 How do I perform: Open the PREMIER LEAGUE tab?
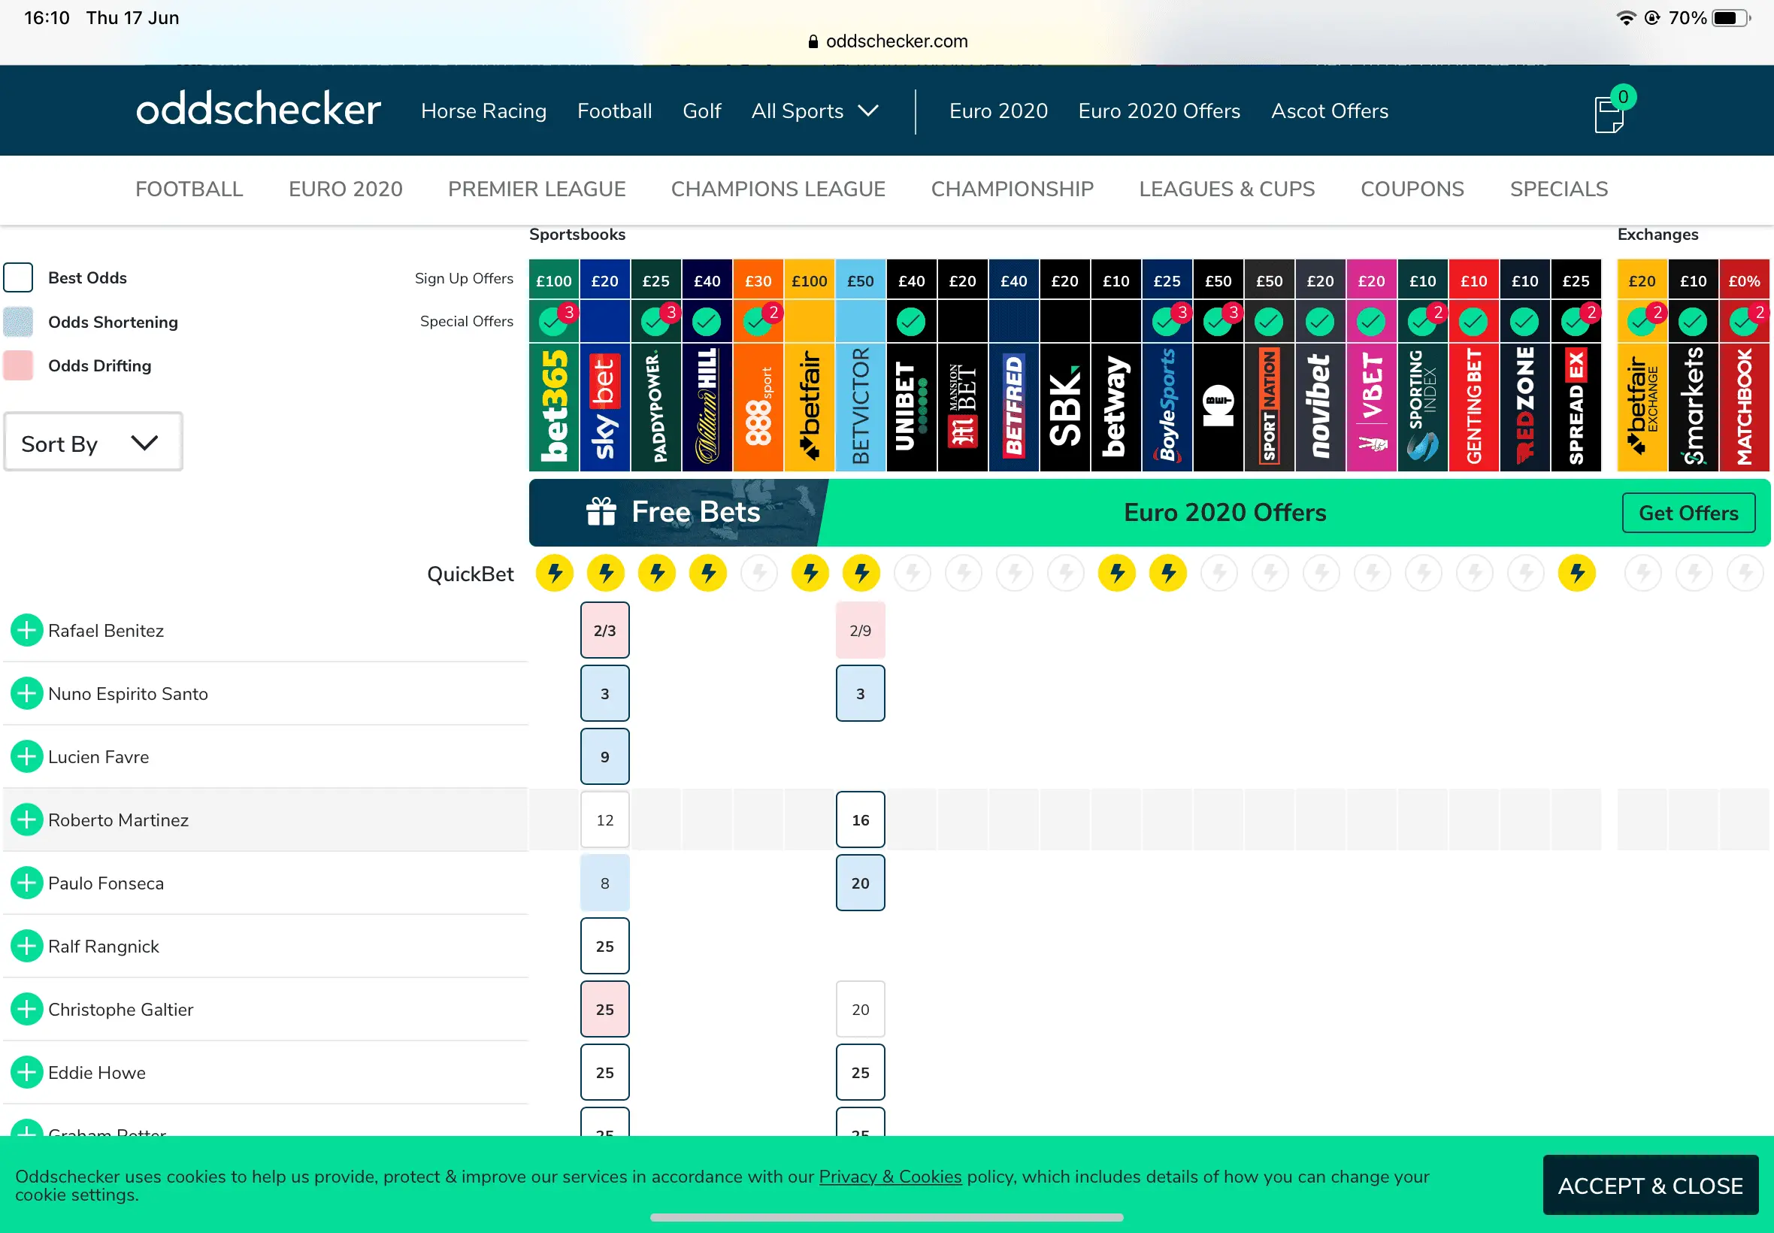(x=537, y=189)
